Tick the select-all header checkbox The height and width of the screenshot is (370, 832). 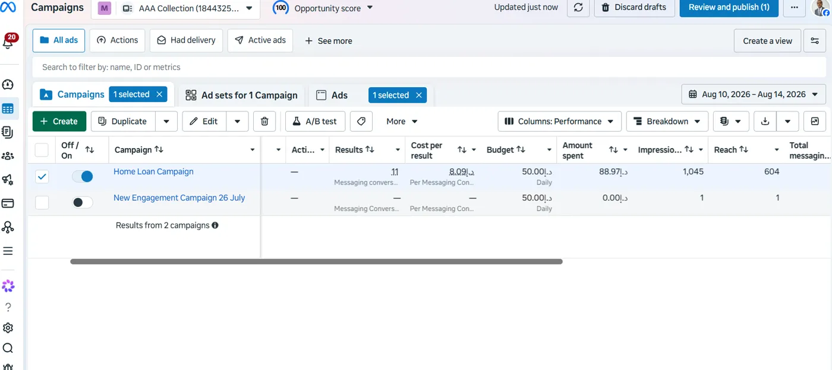42,150
